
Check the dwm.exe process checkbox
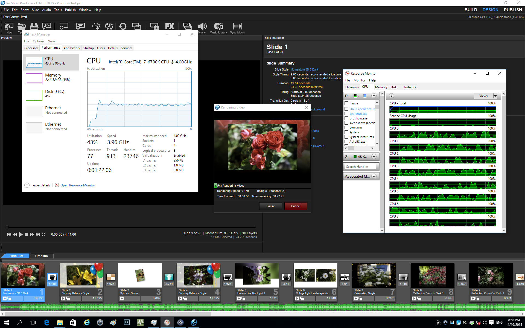(346, 128)
